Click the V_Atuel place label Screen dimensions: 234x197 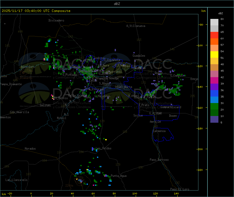click(134, 96)
